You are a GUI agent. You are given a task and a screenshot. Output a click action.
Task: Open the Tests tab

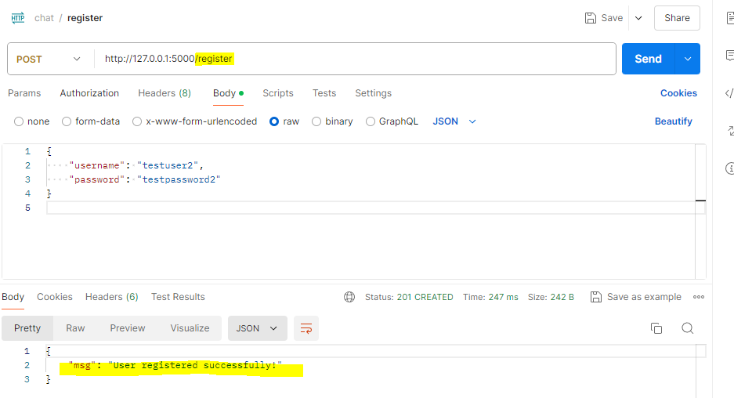324,93
